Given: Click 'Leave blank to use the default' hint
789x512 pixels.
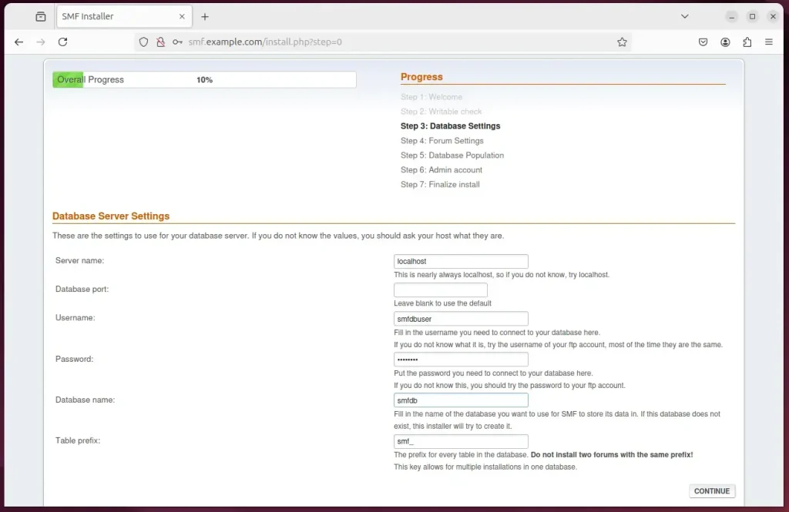Looking at the screenshot, I should point(442,303).
